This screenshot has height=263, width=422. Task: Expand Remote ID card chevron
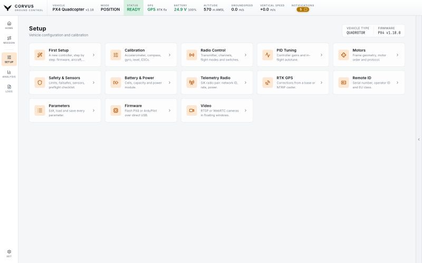(x=398, y=83)
